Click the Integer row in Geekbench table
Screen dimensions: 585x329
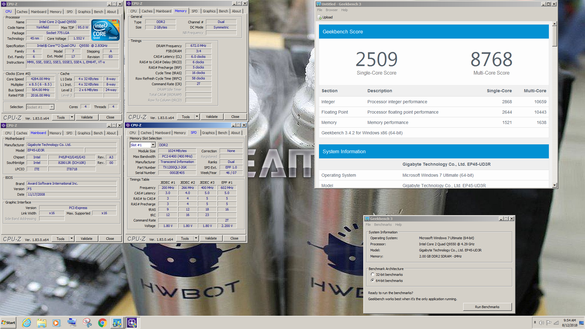[x=434, y=102]
